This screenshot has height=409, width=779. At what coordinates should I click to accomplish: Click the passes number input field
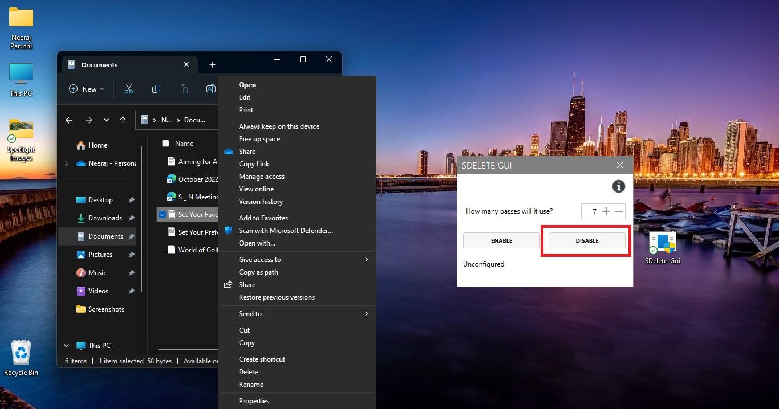click(591, 211)
